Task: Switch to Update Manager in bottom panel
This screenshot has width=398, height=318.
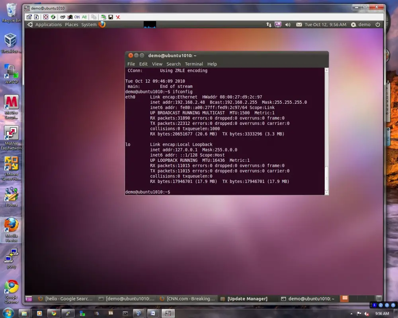Action: pos(247,299)
